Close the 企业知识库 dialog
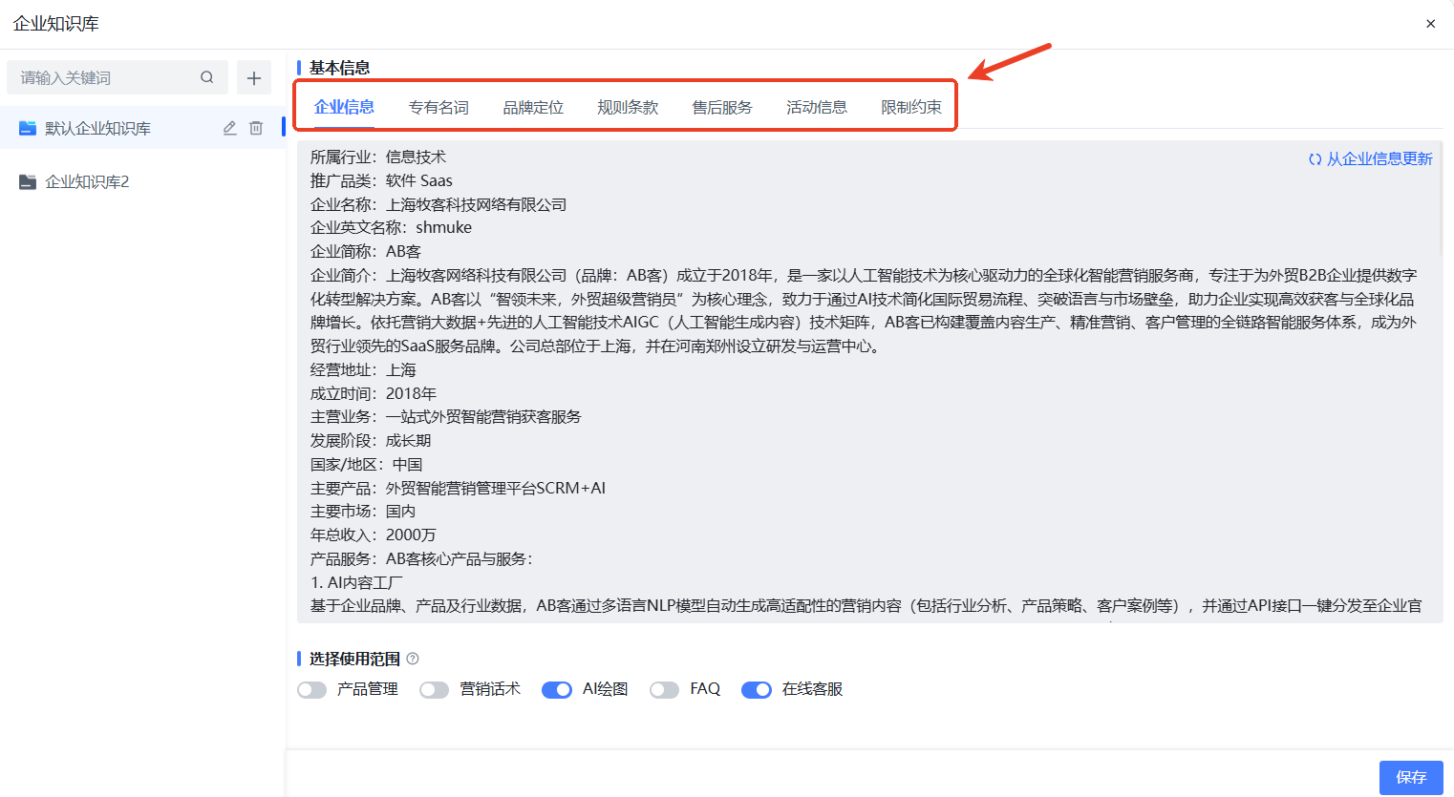The image size is (1454, 797). coord(1430,24)
